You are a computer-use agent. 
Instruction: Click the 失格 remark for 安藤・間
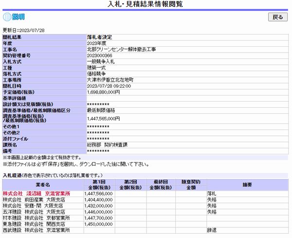212,206
